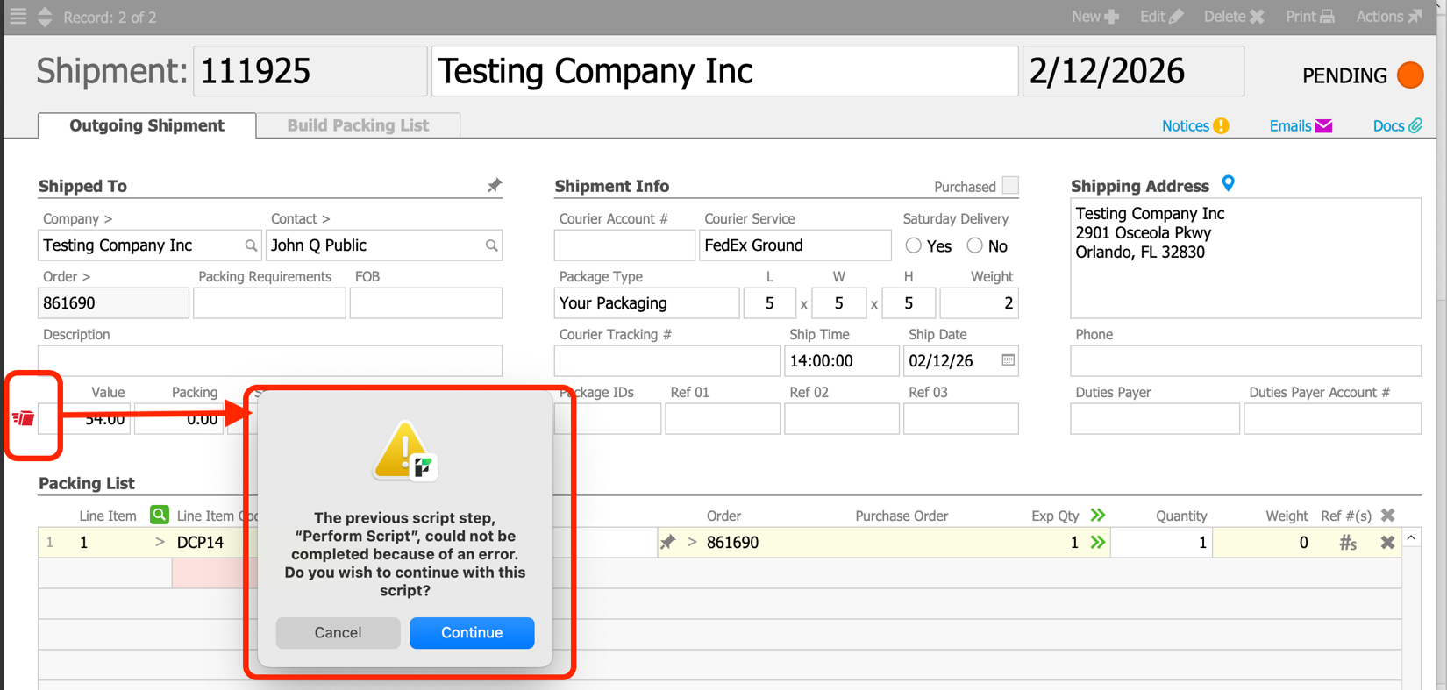Click the #s reference icon on DCP14 row
1447x690 pixels.
(x=1348, y=544)
